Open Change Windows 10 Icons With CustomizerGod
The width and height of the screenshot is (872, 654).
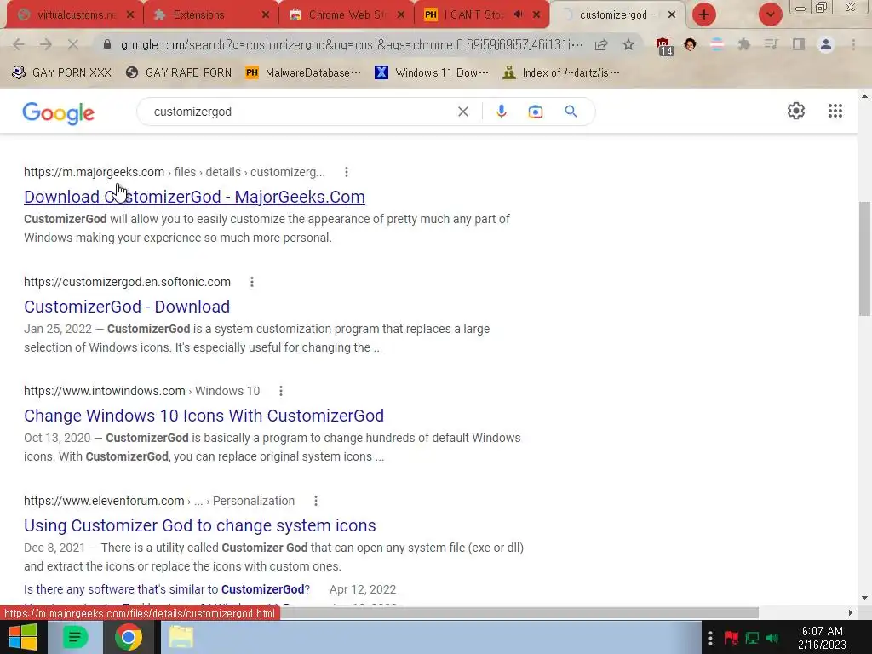click(204, 416)
